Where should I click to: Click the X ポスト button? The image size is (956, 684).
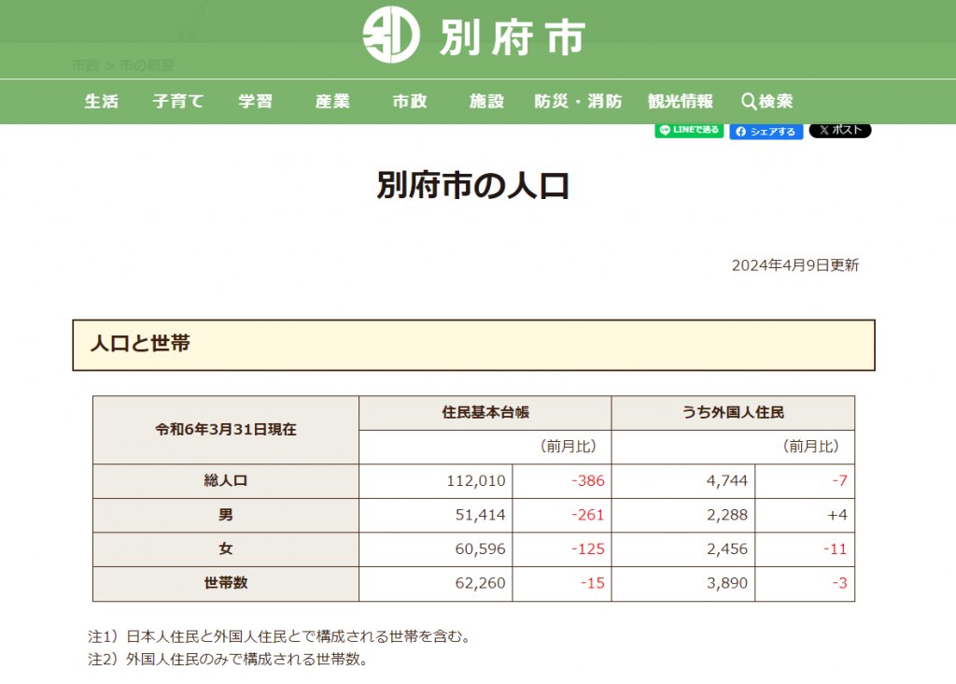pos(839,131)
